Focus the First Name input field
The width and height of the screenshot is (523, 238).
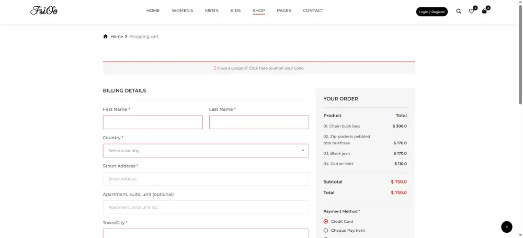pos(153,122)
